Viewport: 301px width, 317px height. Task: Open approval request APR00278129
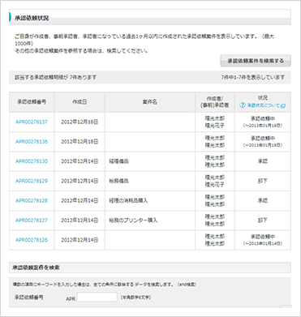pos(32,181)
